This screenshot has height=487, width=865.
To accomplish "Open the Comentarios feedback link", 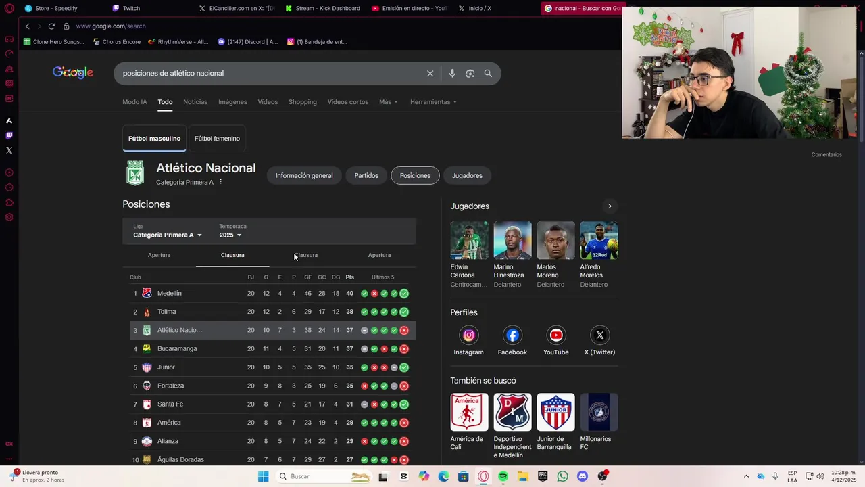I will click(826, 155).
